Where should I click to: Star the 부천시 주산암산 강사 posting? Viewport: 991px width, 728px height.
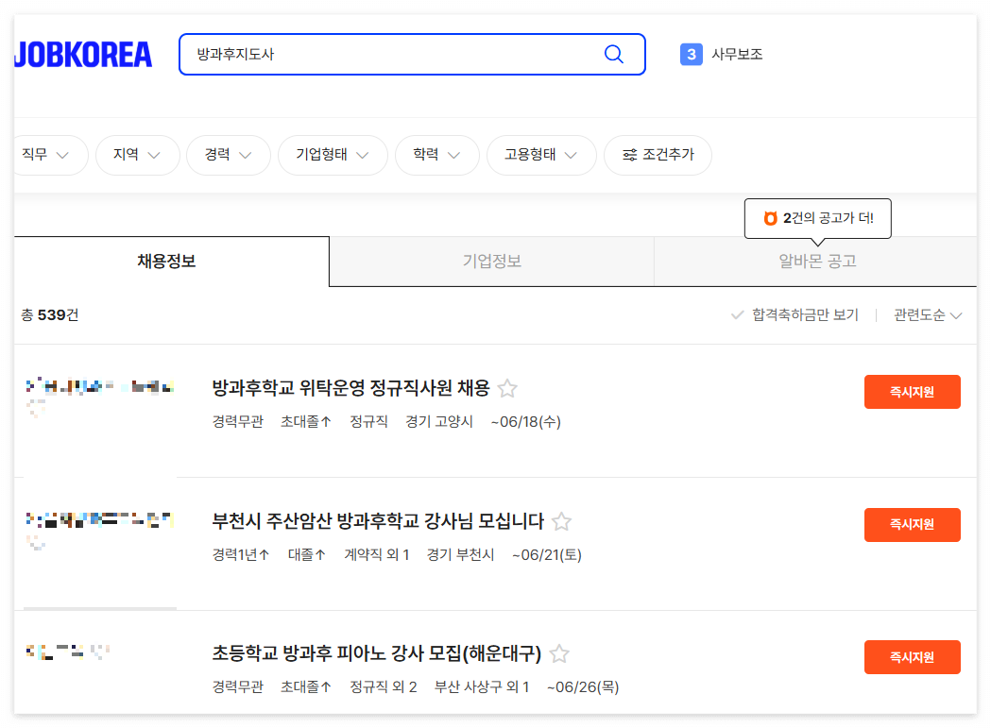pyautogui.click(x=561, y=520)
